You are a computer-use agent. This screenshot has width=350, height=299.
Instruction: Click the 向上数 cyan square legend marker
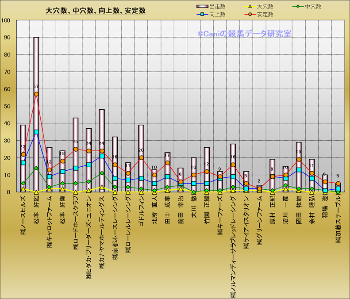tap(202, 14)
